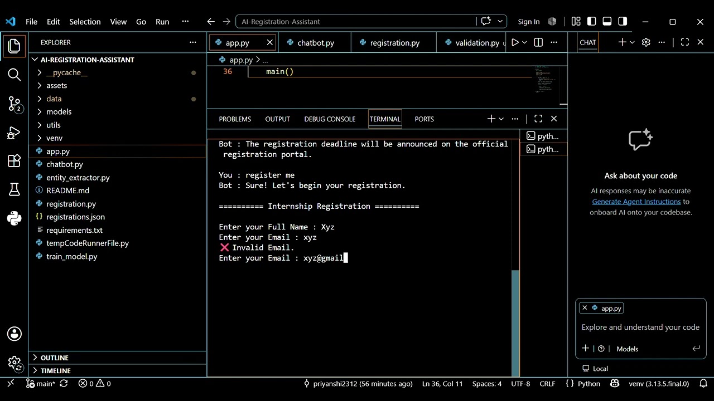Screen dimensions: 714x401
Task: Open Explorer views and more actions
Action: tap(193, 42)
